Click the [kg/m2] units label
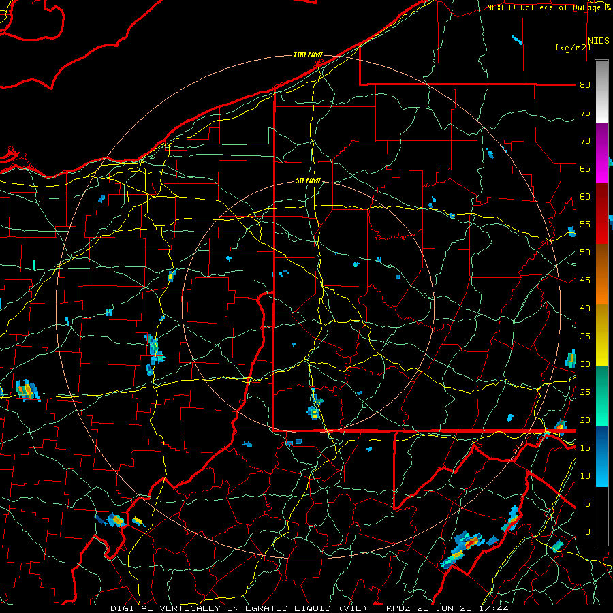The height and width of the screenshot is (613, 613). 573,48
